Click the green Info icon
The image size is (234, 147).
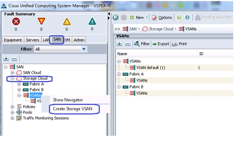point(187,17)
